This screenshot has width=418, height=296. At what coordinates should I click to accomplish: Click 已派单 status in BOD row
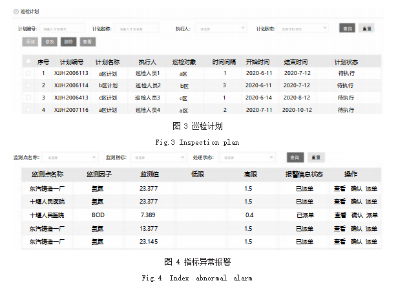(305, 215)
